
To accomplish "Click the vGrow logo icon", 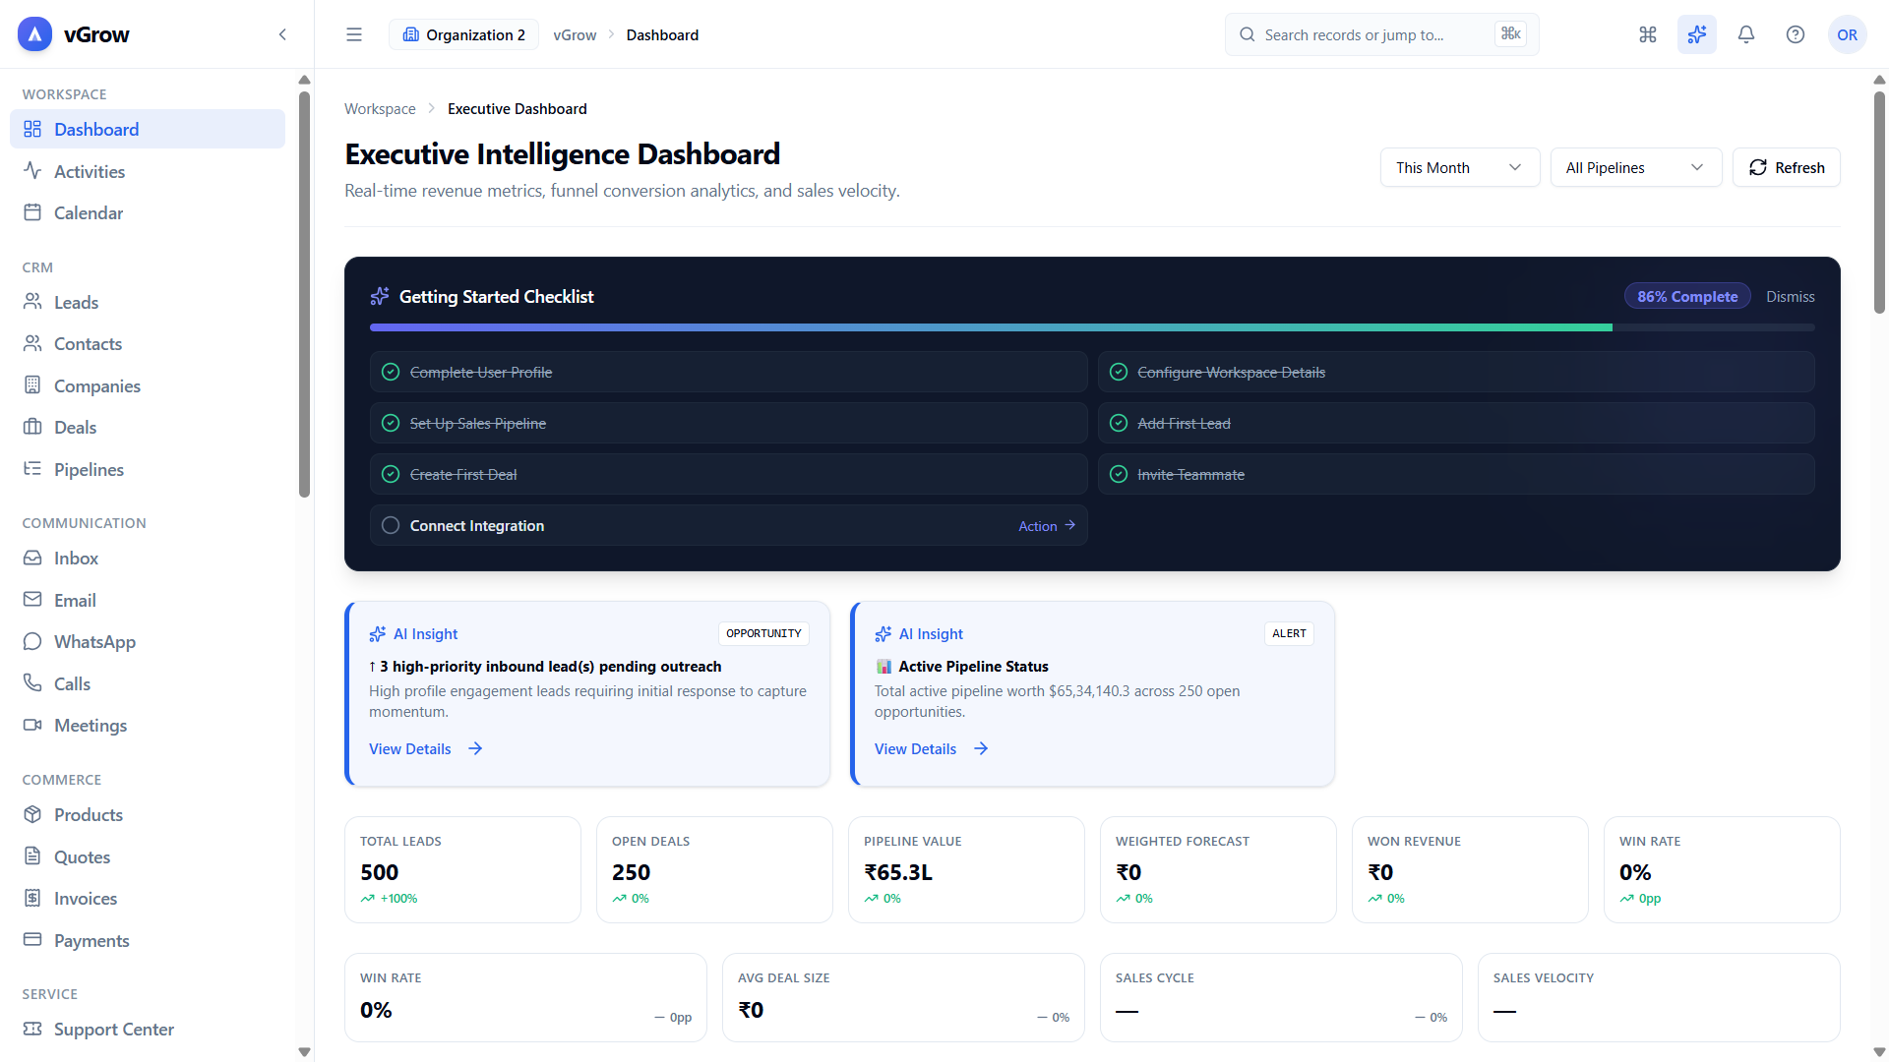I will [34, 34].
